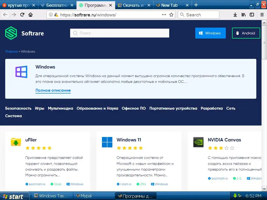Click the taskbar clock 6:52 PM
Viewport: 267px width, 200px height.
point(253,196)
